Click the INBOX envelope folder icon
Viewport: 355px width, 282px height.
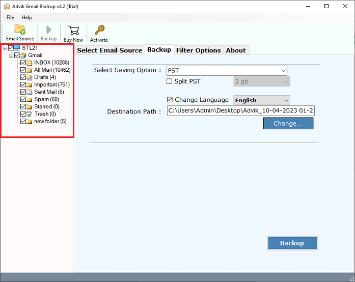[x=29, y=63]
